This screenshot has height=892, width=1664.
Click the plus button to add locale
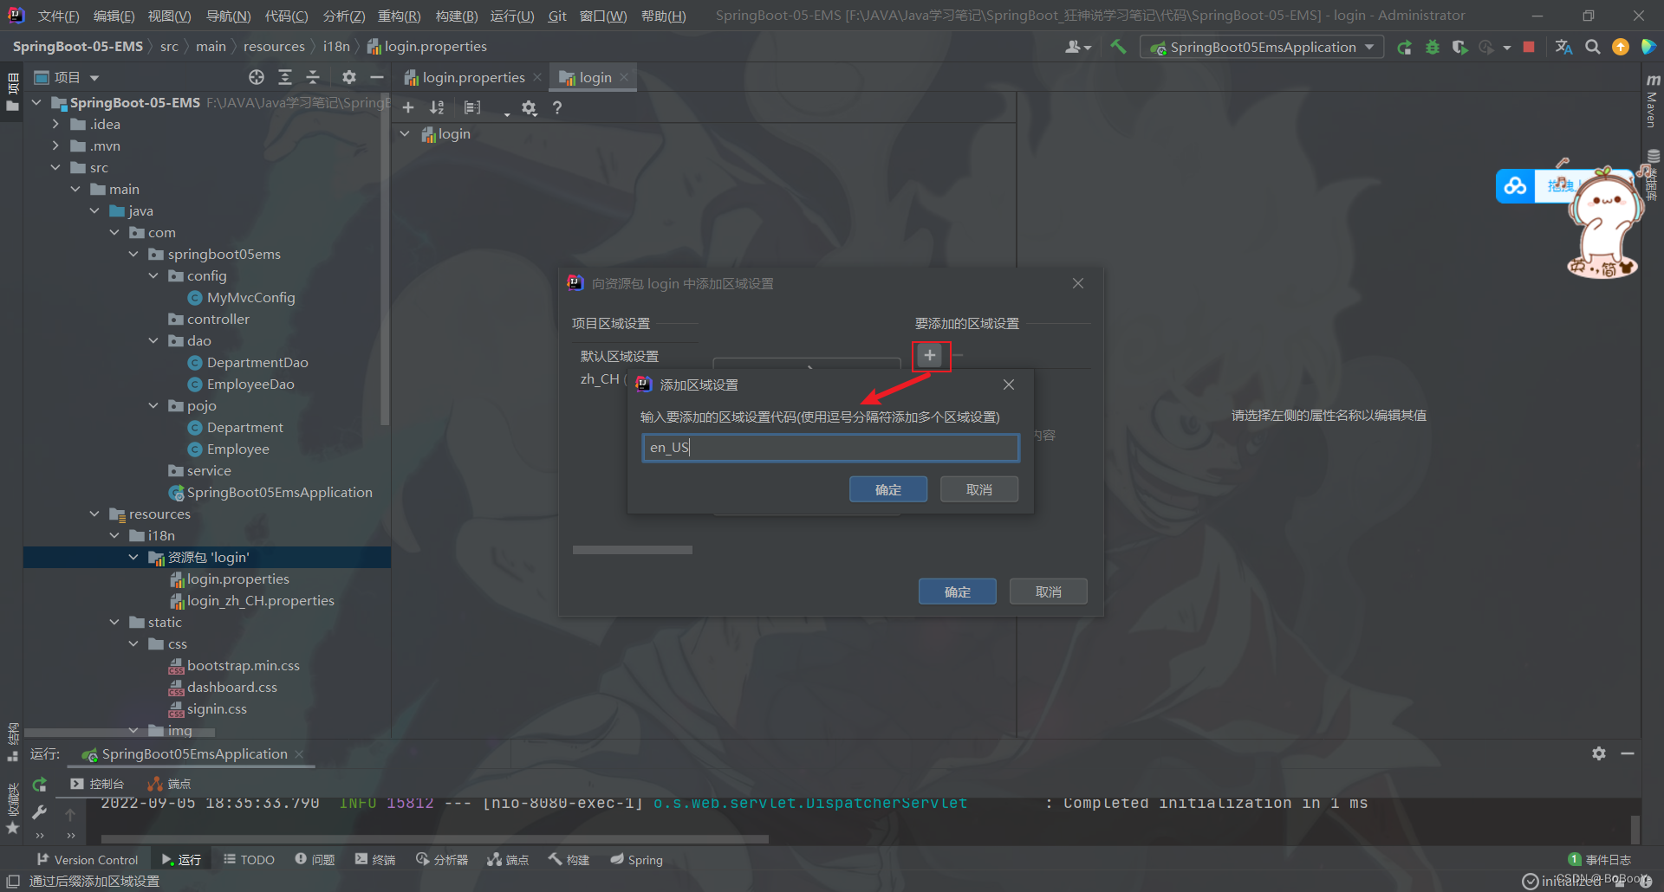coord(930,355)
